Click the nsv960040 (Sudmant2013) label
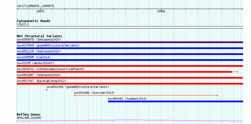This screenshot has height=124, width=251. pyautogui.click(x=127, y=99)
